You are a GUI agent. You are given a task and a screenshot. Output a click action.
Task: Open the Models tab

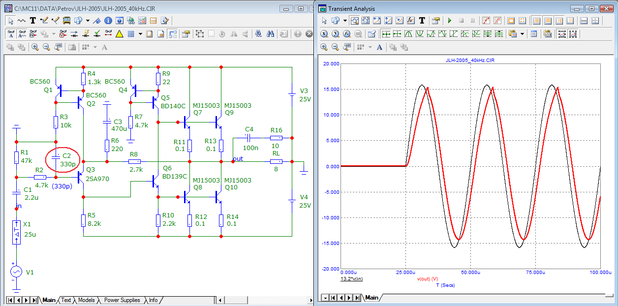tap(87, 300)
